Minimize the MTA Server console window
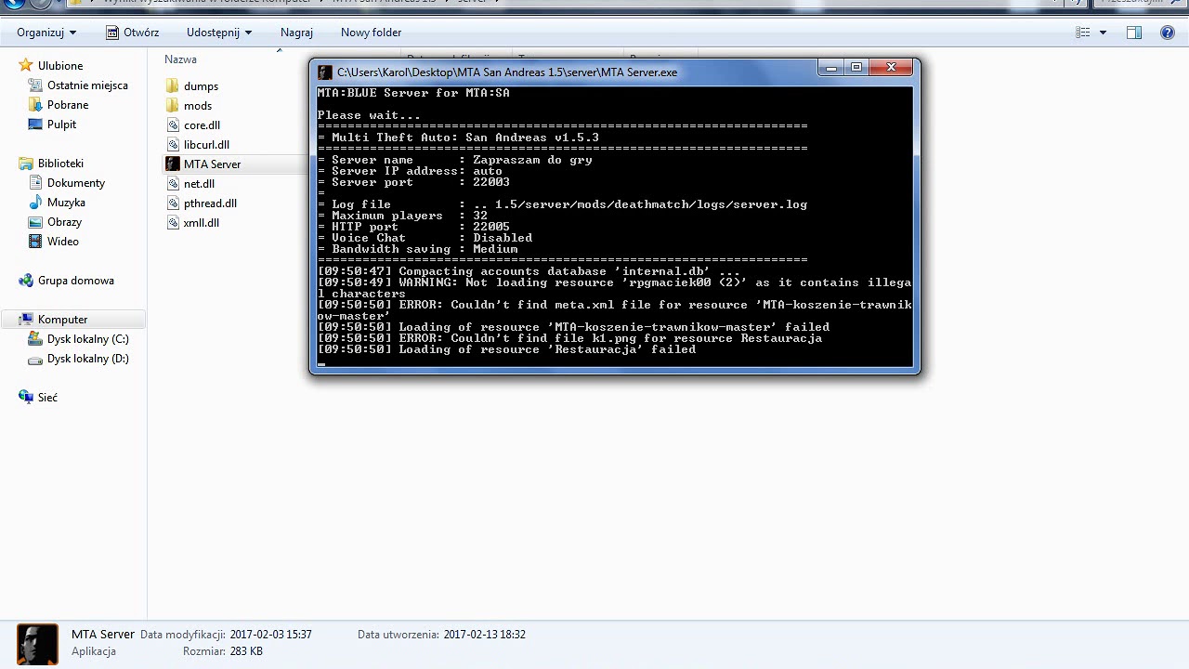The height and width of the screenshot is (669, 1189). 831,67
